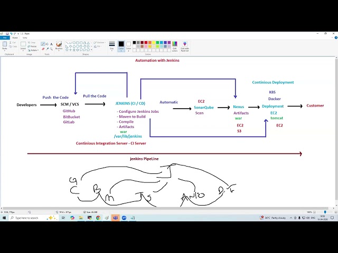Undo the last stroke
The image size is (338, 253).
(11, 34)
